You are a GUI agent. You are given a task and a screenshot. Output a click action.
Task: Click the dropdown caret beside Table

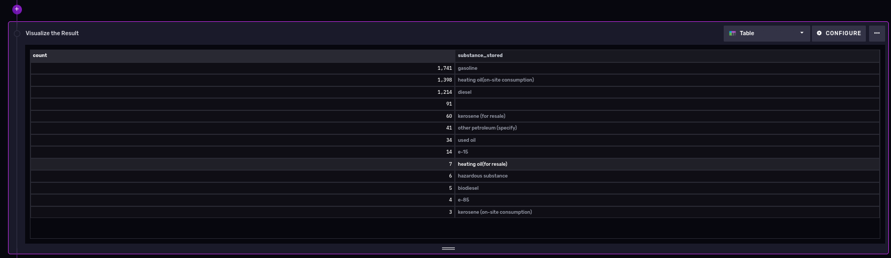[802, 33]
